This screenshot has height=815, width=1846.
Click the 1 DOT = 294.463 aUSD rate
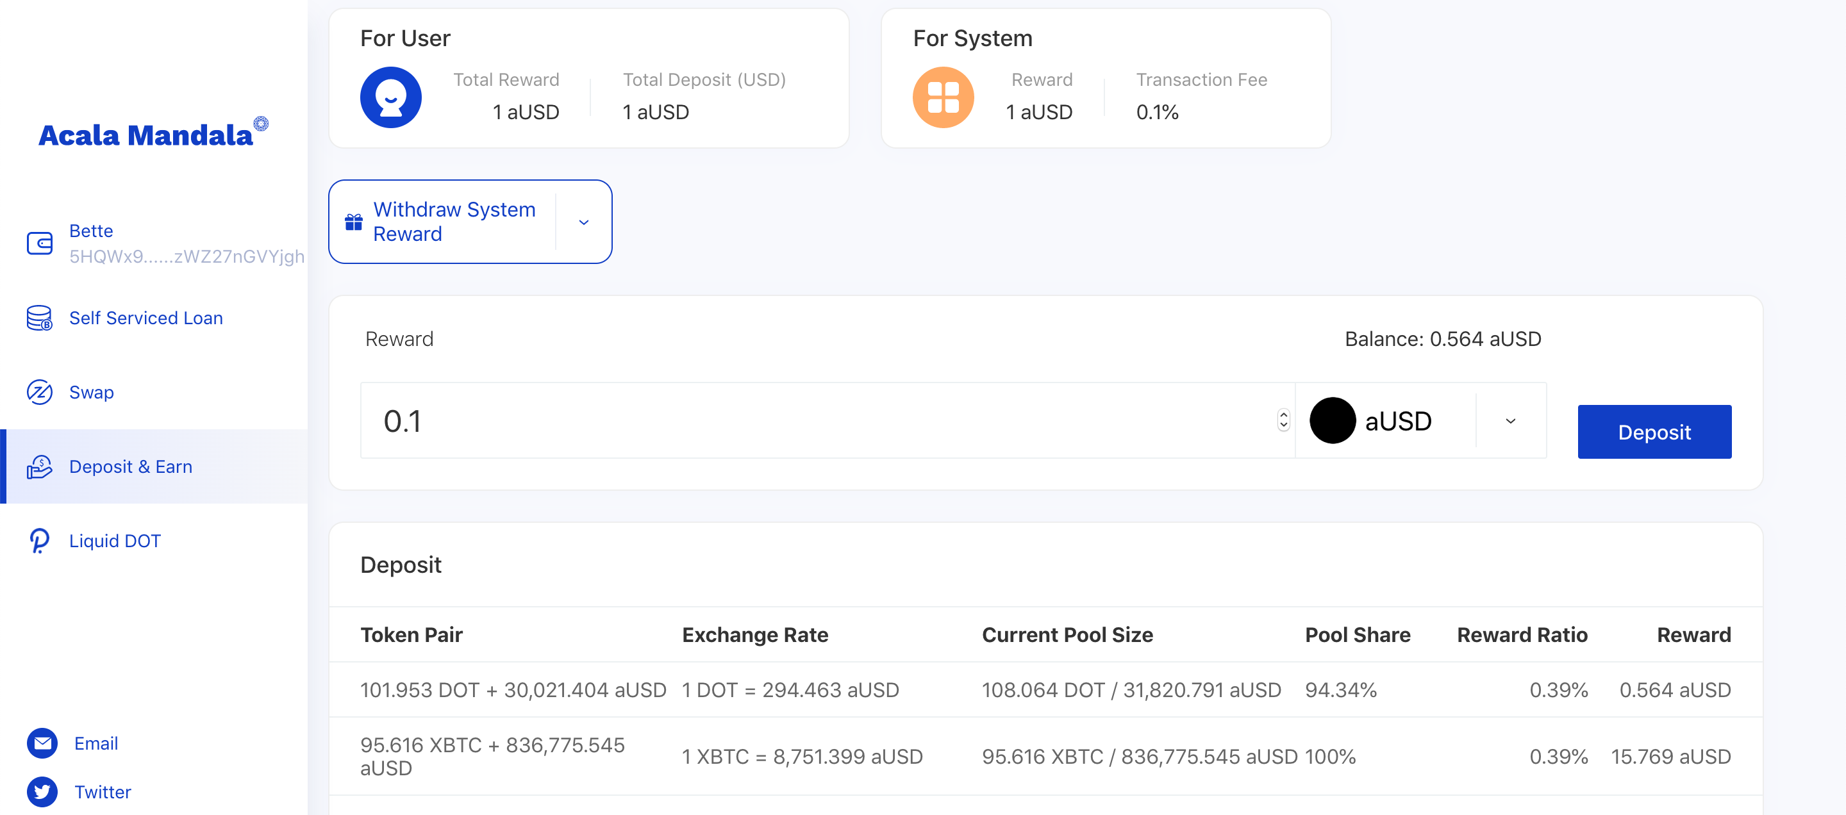(790, 689)
